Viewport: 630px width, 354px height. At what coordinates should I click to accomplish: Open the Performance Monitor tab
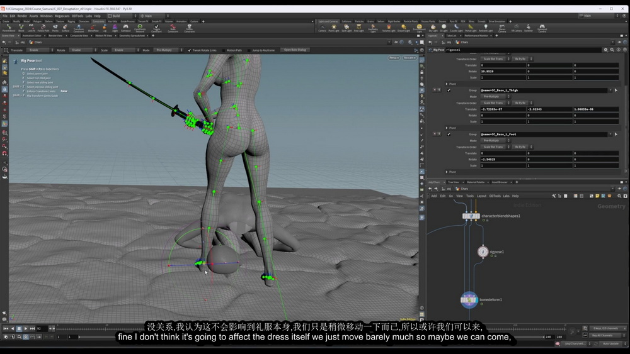tap(476, 36)
